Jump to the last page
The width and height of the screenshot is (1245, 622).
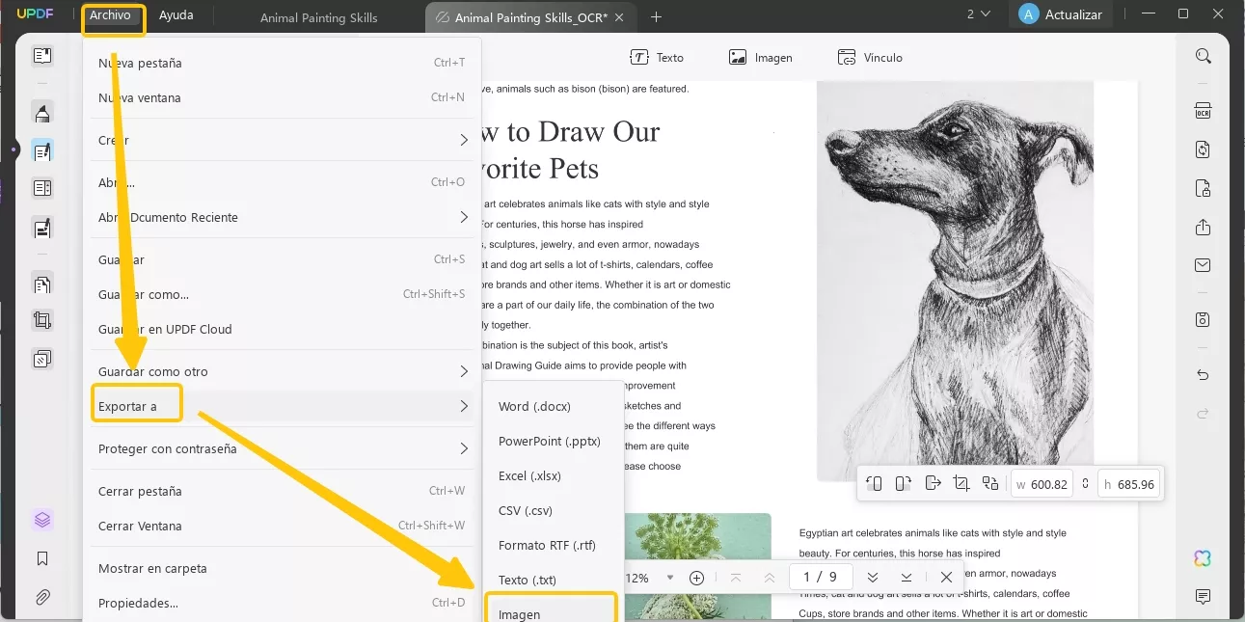click(x=907, y=577)
